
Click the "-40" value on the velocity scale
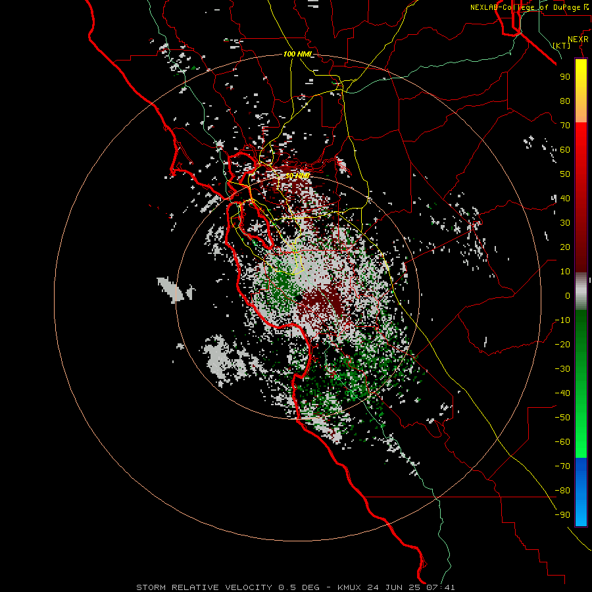coord(562,393)
